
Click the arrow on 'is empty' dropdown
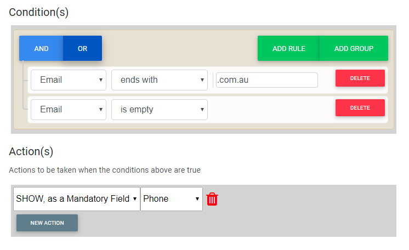pyautogui.click(x=202, y=109)
